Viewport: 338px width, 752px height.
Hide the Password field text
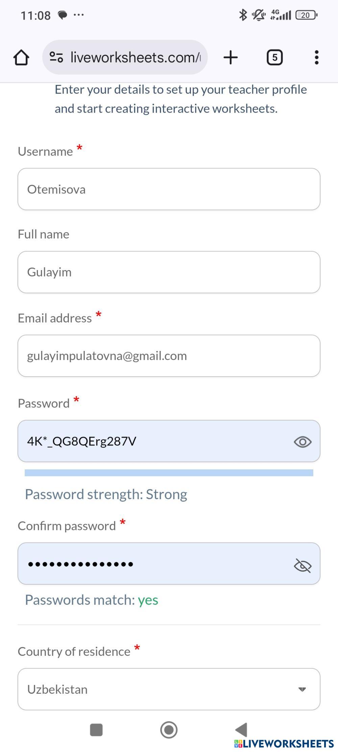tap(303, 442)
